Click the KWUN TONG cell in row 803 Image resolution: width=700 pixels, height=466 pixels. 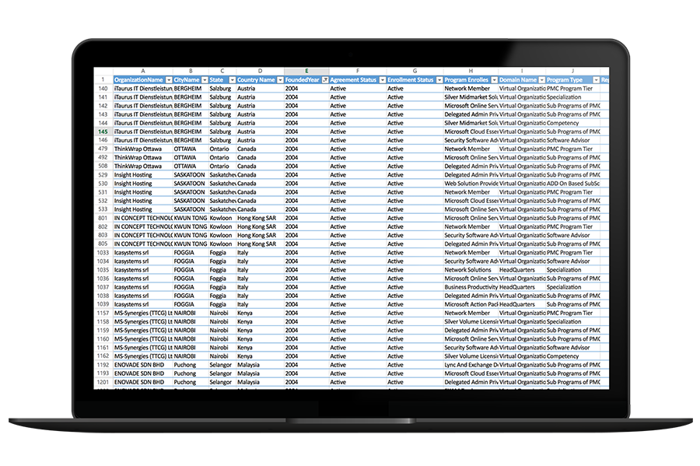(191, 235)
